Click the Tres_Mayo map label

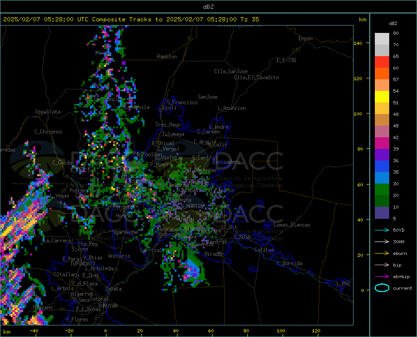tap(168, 125)
